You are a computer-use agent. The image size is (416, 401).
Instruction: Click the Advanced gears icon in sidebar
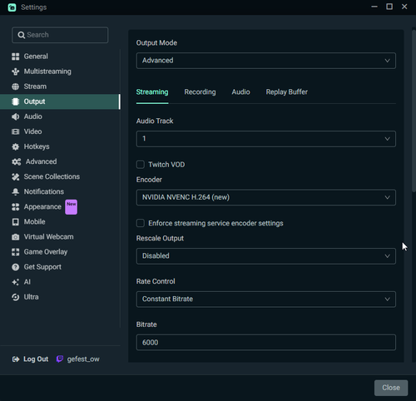point(17,161)
